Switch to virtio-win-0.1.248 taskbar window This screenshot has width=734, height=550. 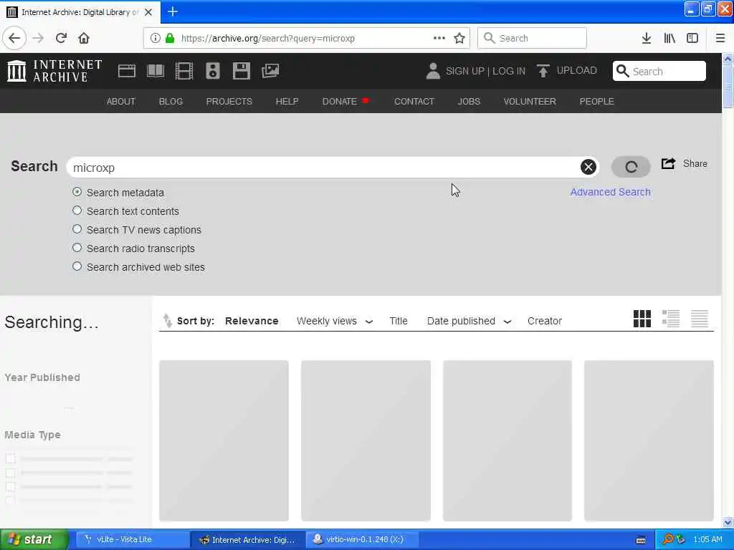pos(362,539)
